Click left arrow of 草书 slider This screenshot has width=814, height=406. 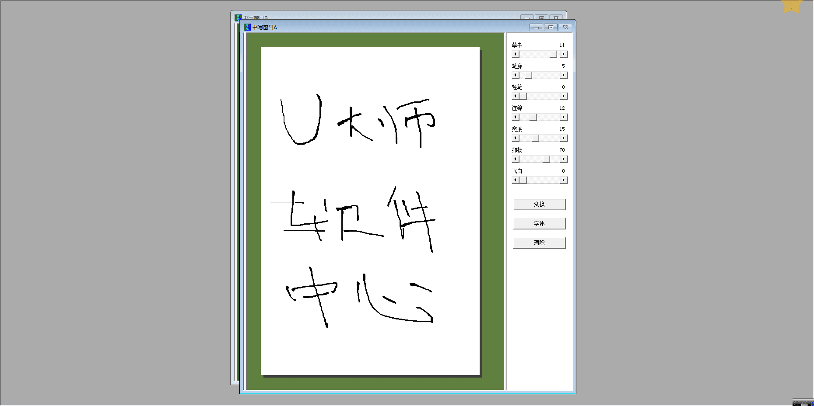pyautogui.click(x=516, y=54)
